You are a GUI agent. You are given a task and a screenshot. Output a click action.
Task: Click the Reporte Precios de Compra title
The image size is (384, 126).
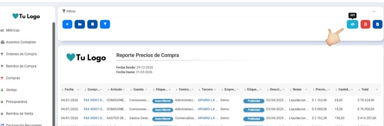[148, 55]
